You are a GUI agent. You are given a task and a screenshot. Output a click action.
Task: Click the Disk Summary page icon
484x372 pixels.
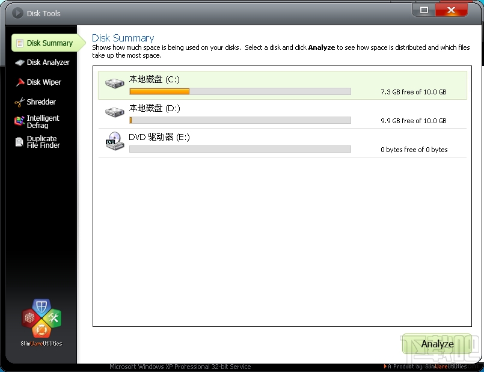tap(20, 43)
